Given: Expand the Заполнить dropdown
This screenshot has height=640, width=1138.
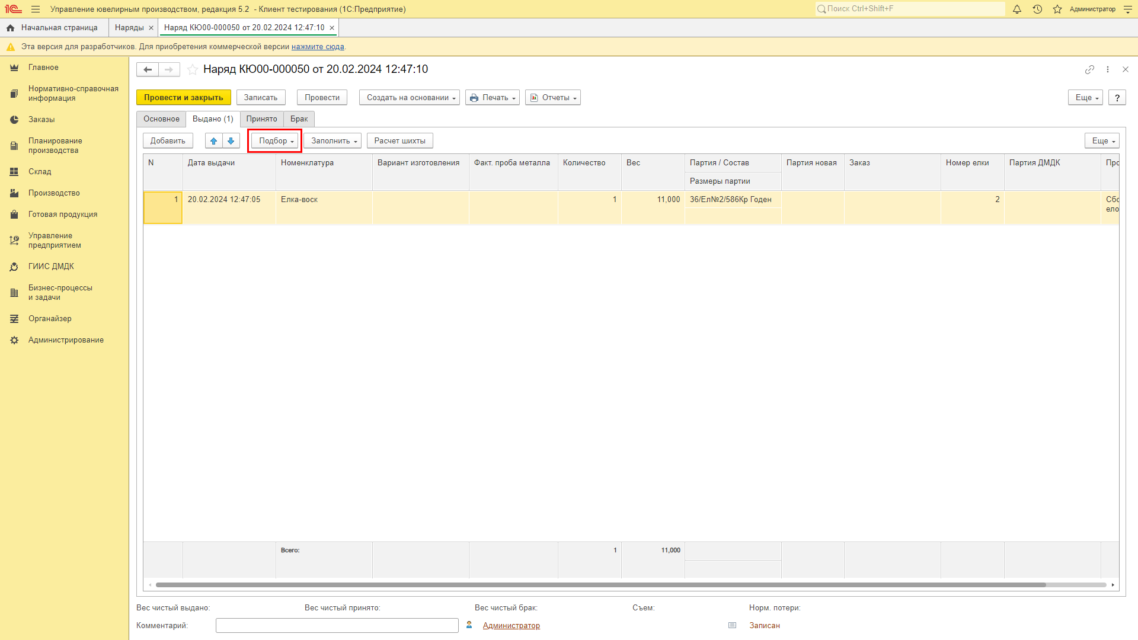Looking at the screenshot, I should tap(333, 141).
